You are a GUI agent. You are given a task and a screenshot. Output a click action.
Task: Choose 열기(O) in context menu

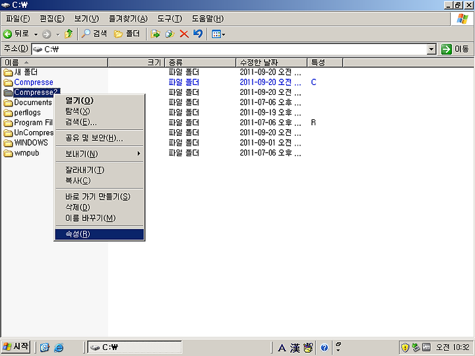click(100, 100)
